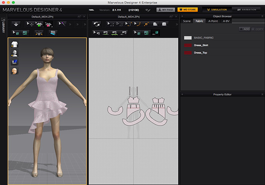The image size is (265, 185).
Task: Collapse the Property Editor panel arrow
Action: click(182, 95)
